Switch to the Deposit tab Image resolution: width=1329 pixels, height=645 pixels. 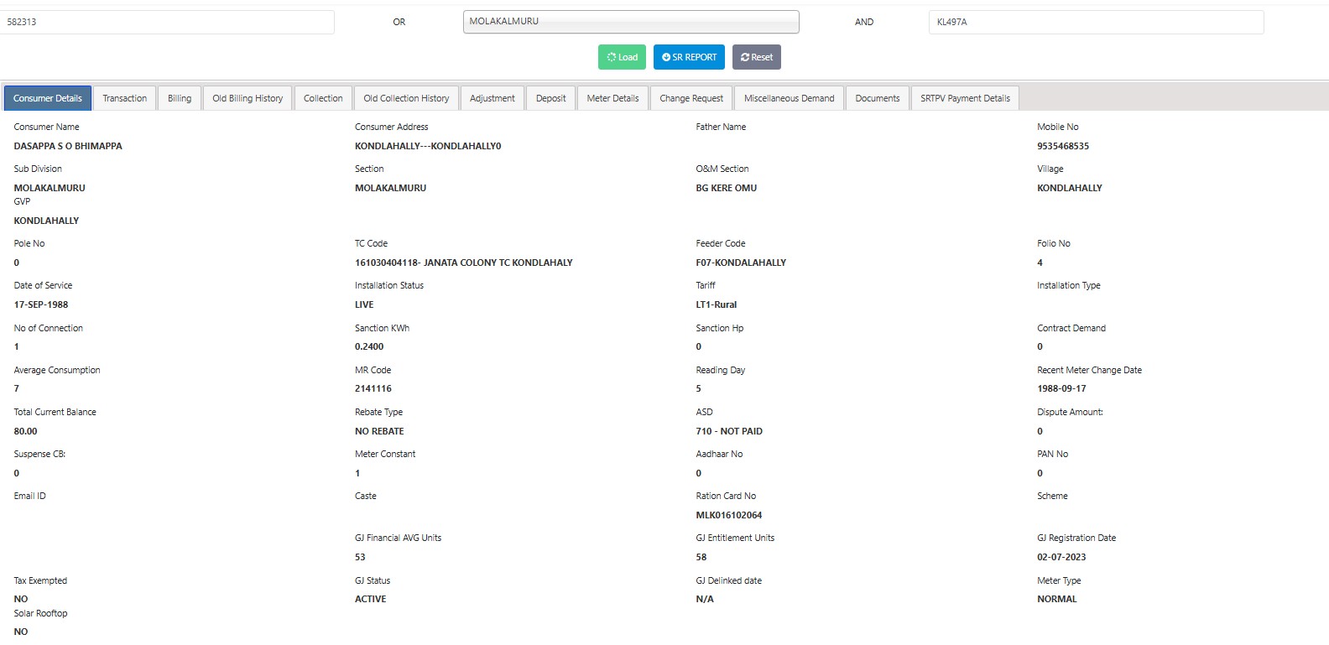pos(550,98)
